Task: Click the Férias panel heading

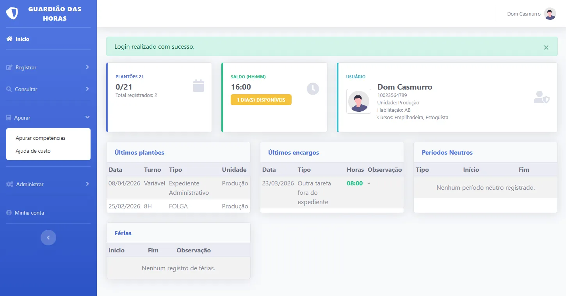Action: 123,233
